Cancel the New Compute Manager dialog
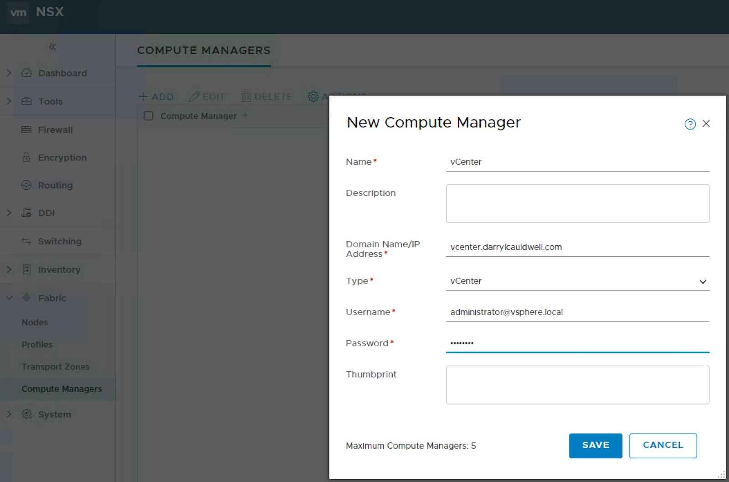The image size is (729, 482). click(x=663, y=446)
